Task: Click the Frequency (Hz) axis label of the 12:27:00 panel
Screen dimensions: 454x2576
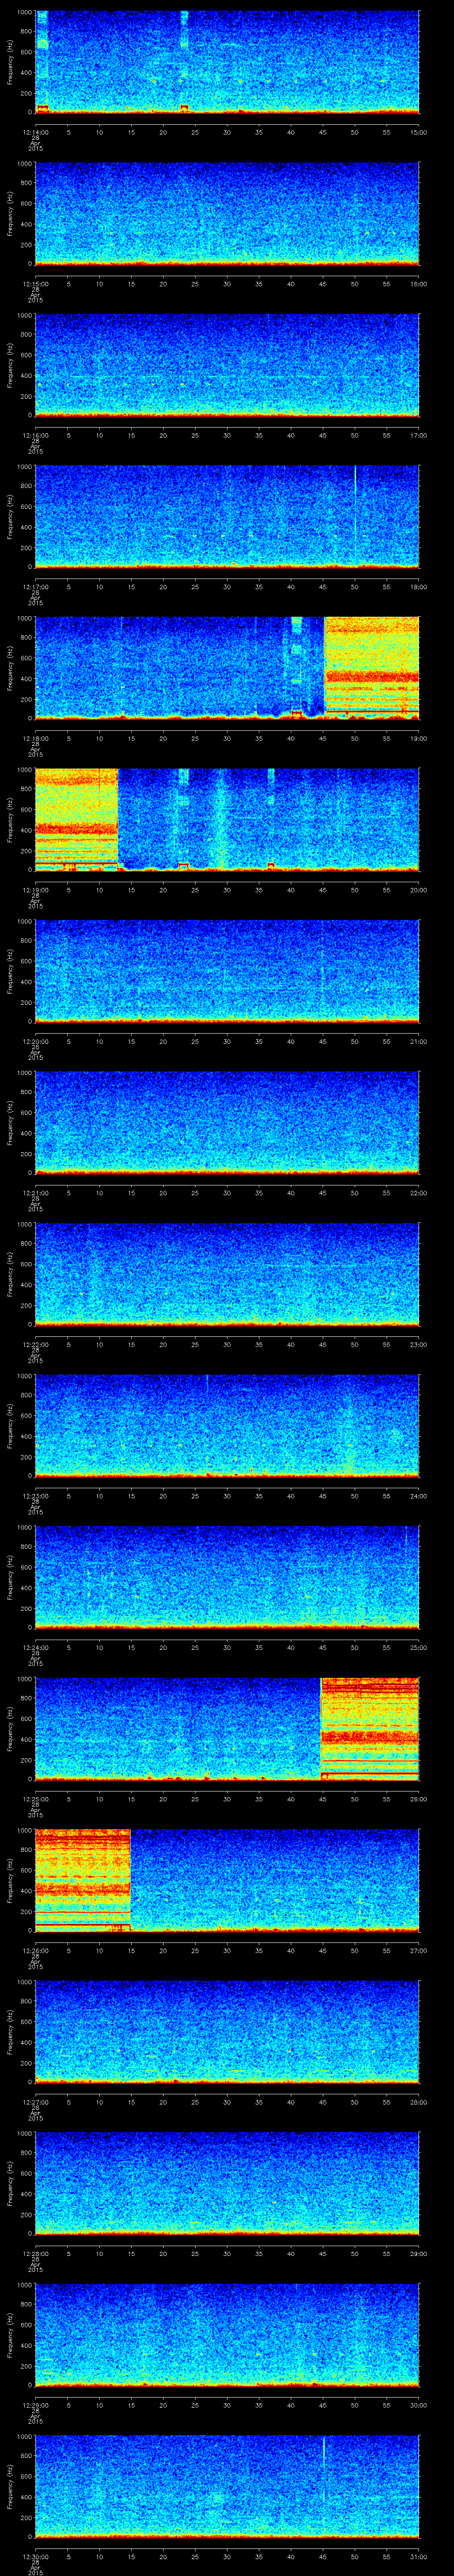Action: coord(10,2032)
